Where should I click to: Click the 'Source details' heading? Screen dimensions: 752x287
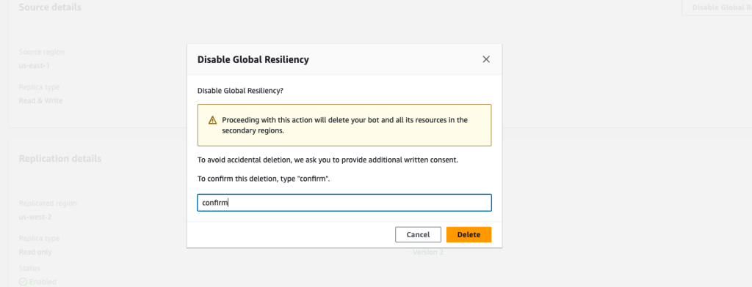click(x=50, y=7)
